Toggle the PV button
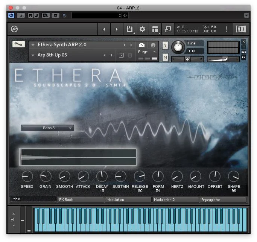The width and height of the screenshot is (257, 242). tap(243, 57)
